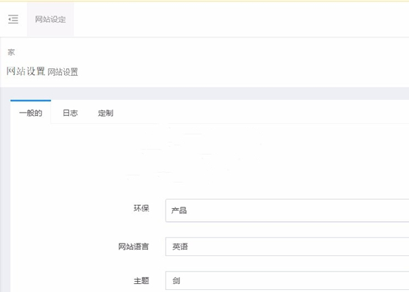Image resolution: width=409 pixels, height=292 pixels.
Task: Click the 剑 value text
Action: click(x=176, y=280)
